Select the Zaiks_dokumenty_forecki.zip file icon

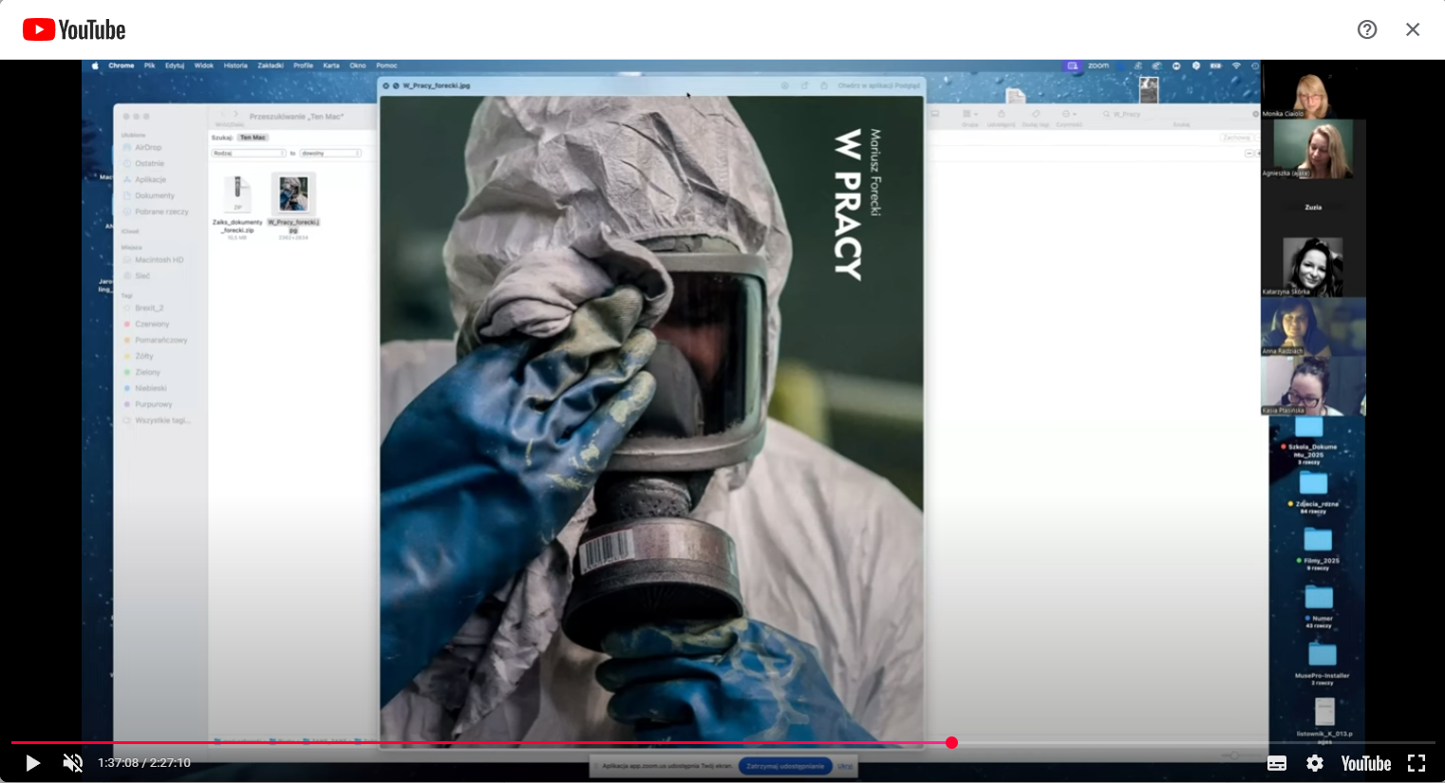tap(237, 194)
